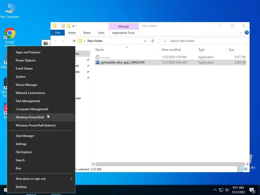Click the Manage contextual tab

124,26
